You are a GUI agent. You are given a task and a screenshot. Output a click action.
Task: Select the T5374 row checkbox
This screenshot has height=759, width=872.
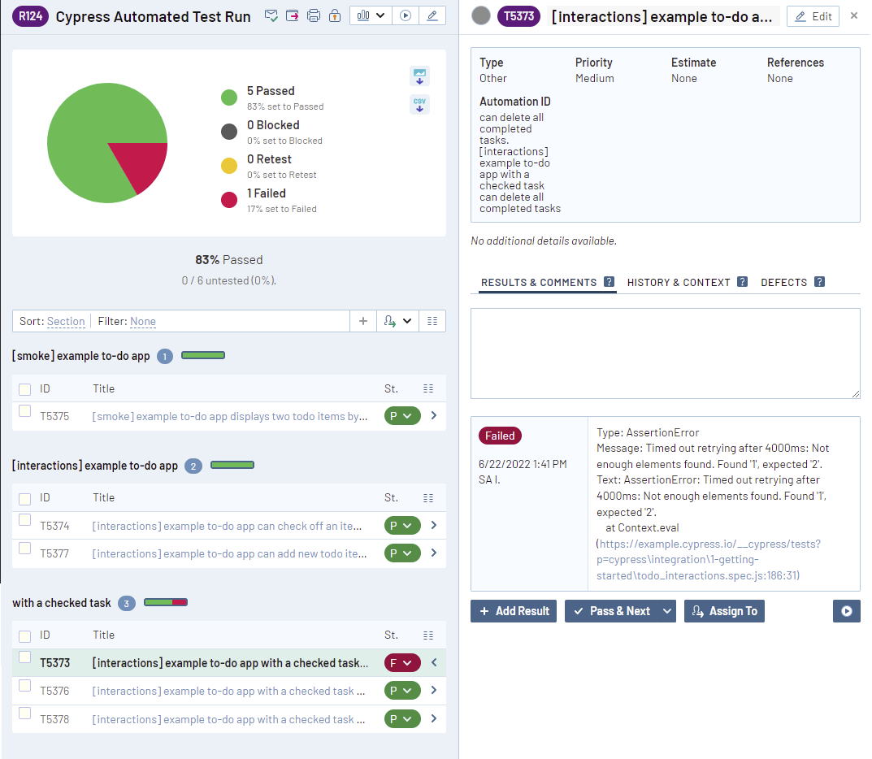point(25,520)
